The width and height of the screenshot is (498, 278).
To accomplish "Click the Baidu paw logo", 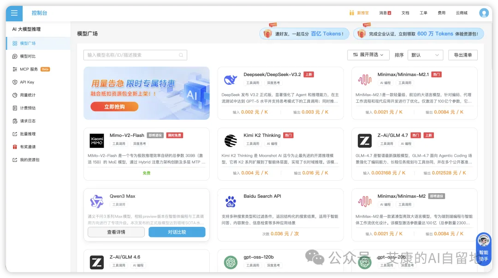I will coord(231,201).
